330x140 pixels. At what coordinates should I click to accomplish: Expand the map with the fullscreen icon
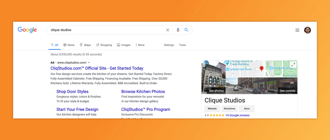click(x=293, y=65)
